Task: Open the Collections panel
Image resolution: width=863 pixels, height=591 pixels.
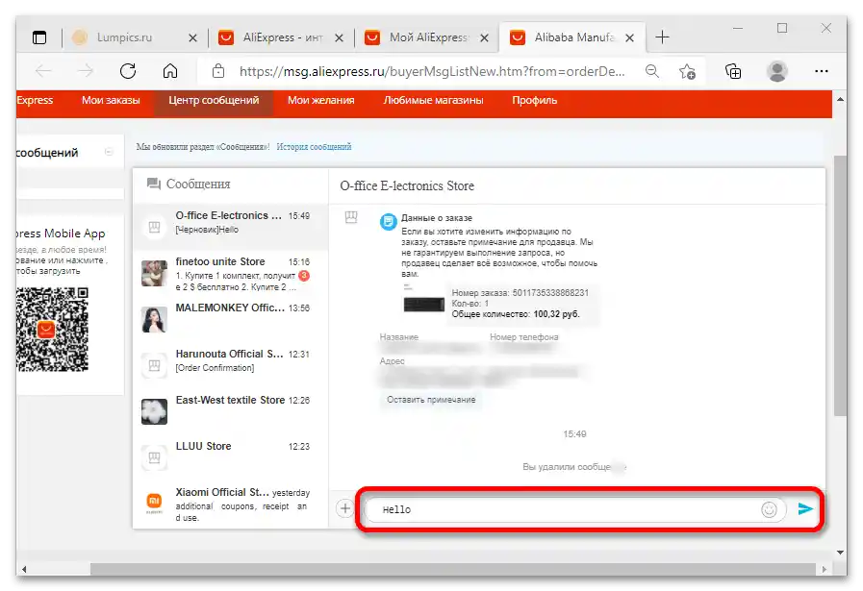Action: coord(733,71)
